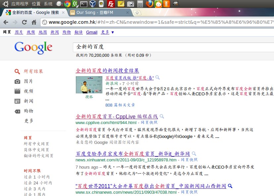Click the camera icon for sidebar 图片 filter
Image resolution: width=274 pixels, height=196 pixels.
tap(17, 81)
